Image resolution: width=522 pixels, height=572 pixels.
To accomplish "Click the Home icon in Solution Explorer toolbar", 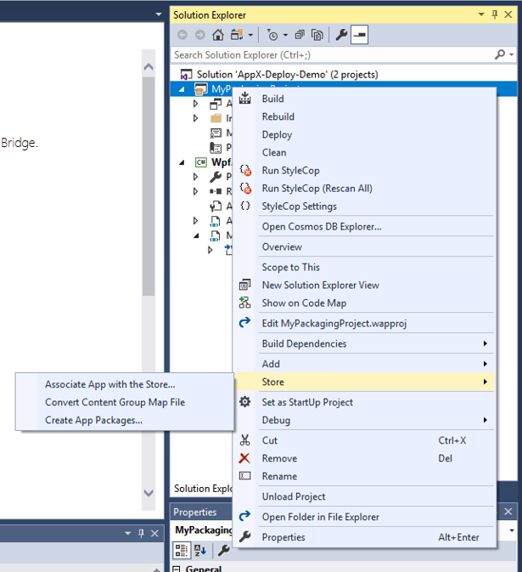I will [x=218, y=35].
